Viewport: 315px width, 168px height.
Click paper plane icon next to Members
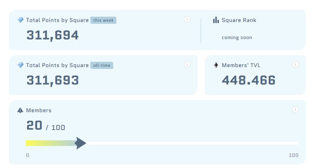(x=20, y=110)
